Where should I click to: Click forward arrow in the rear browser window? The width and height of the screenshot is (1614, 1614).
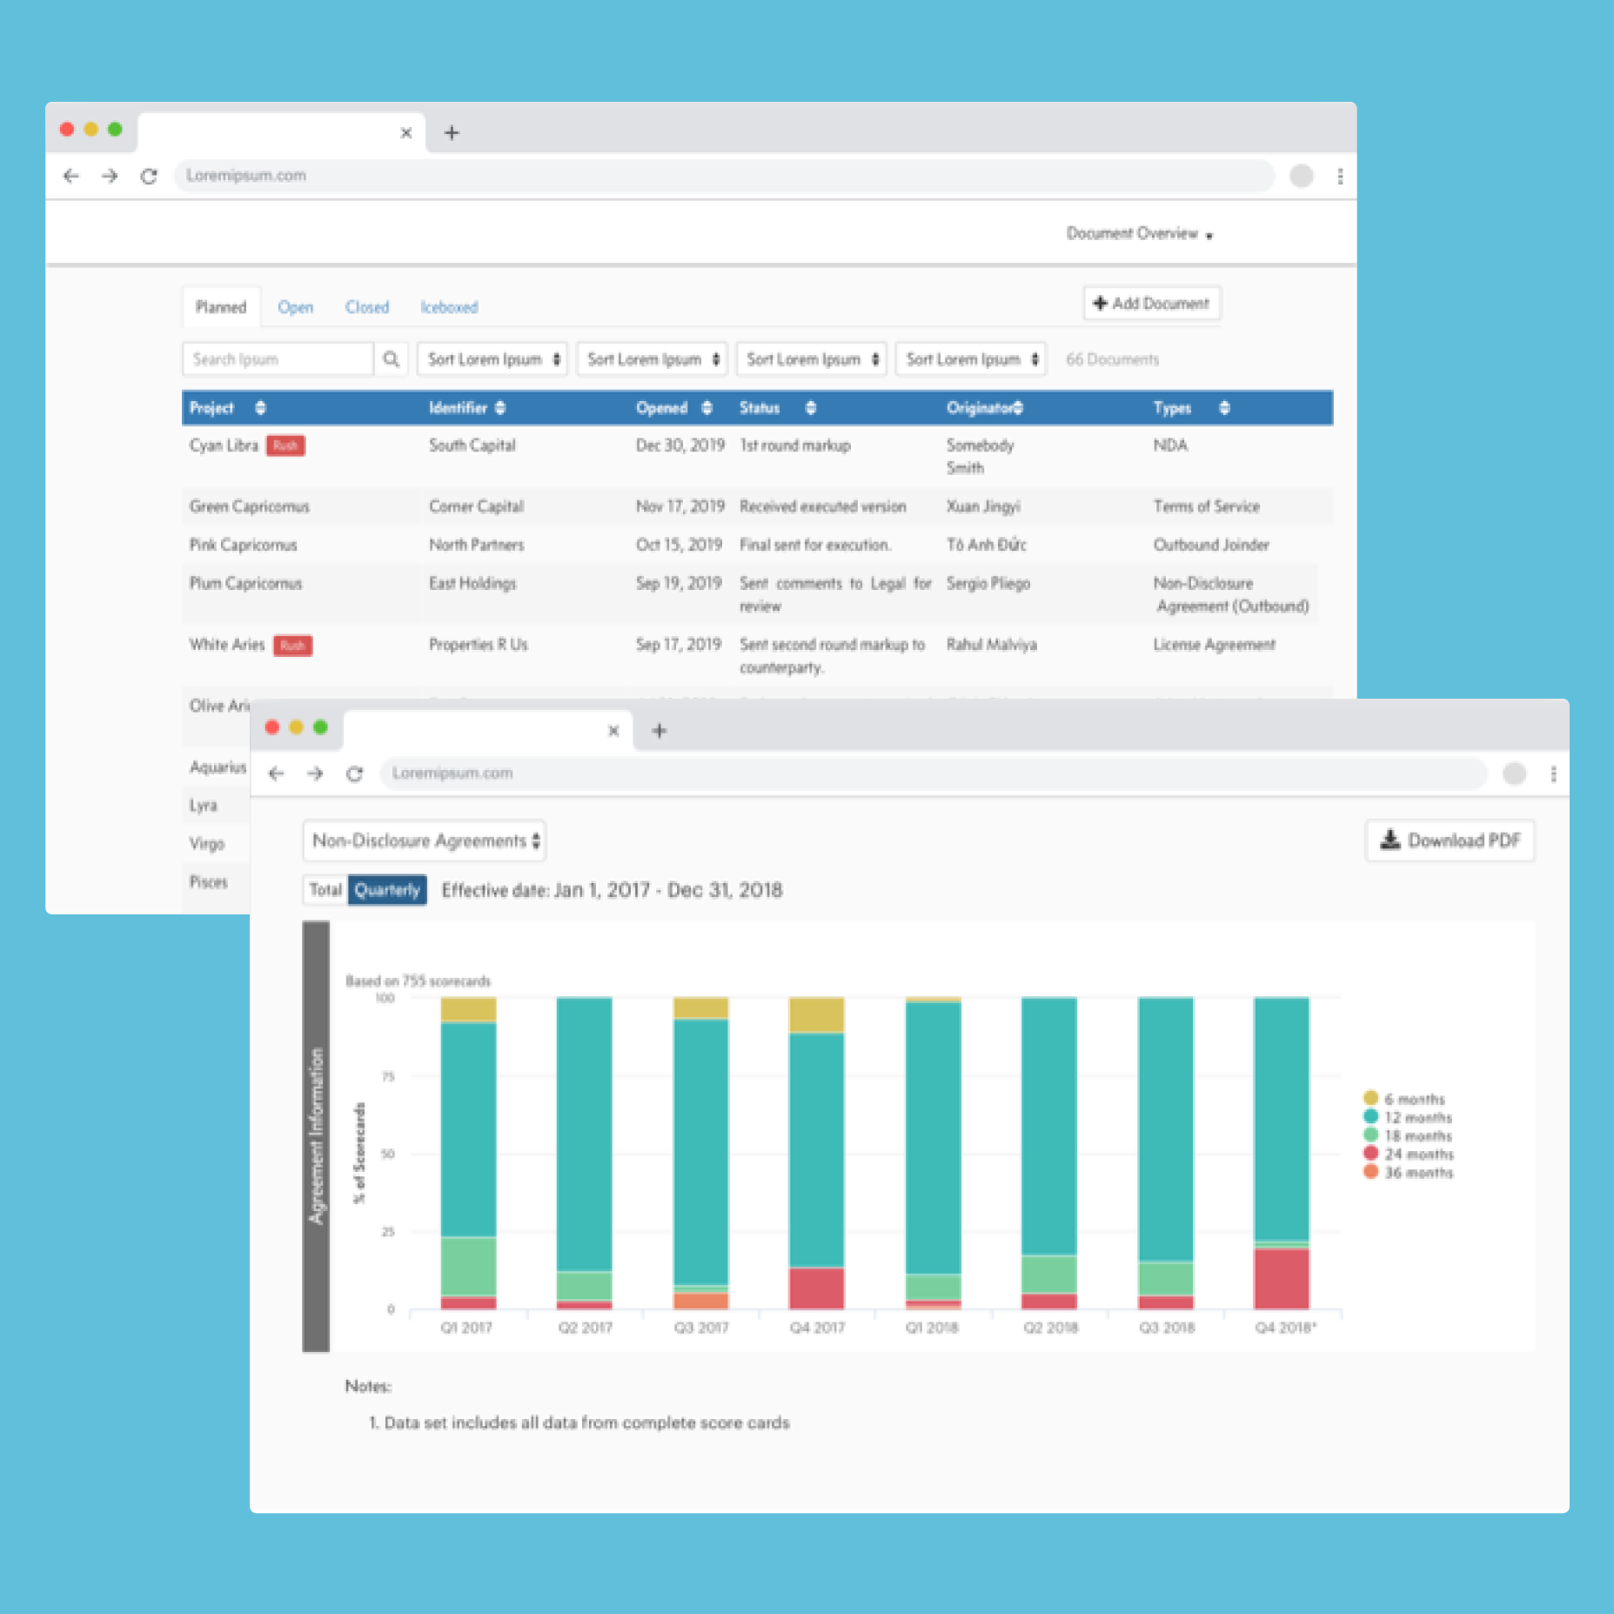pyautogui.click(x=110, y=177)
